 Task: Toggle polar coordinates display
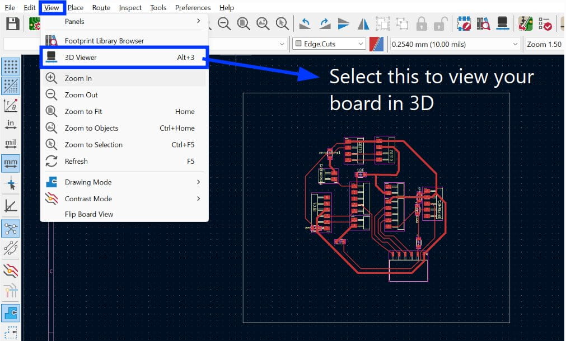click(11, 105)
